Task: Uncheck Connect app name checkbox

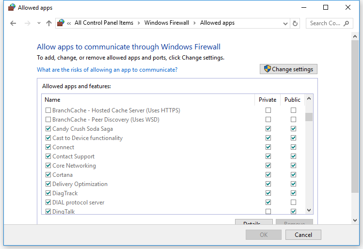Action: pyautogui.click(x=48, y=147)
